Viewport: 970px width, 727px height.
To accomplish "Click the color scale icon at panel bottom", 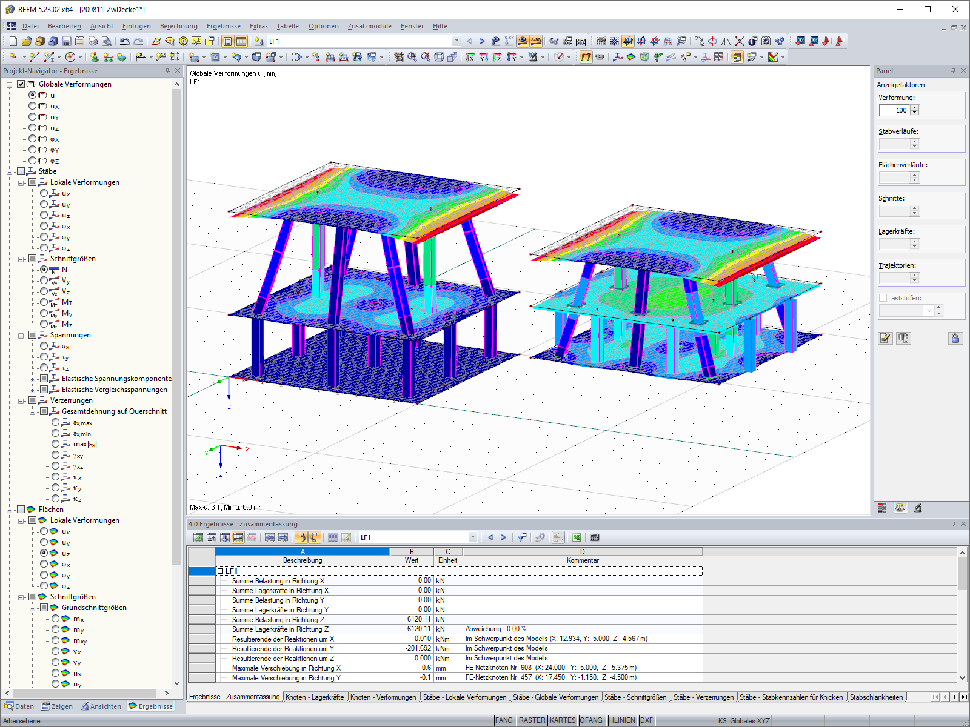I will (882, 508).
